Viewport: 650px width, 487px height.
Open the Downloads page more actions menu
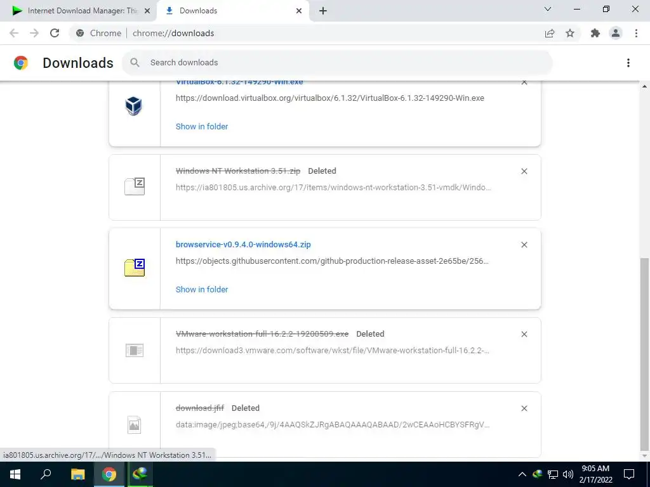pyautogui.click(x=628, y=63)
